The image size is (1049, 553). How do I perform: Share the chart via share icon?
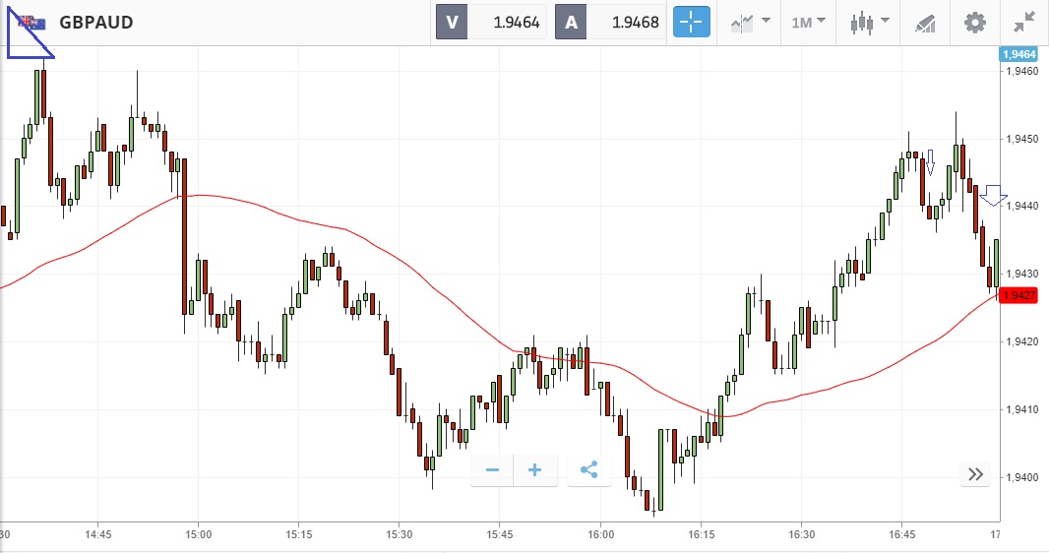coord(588,470)
